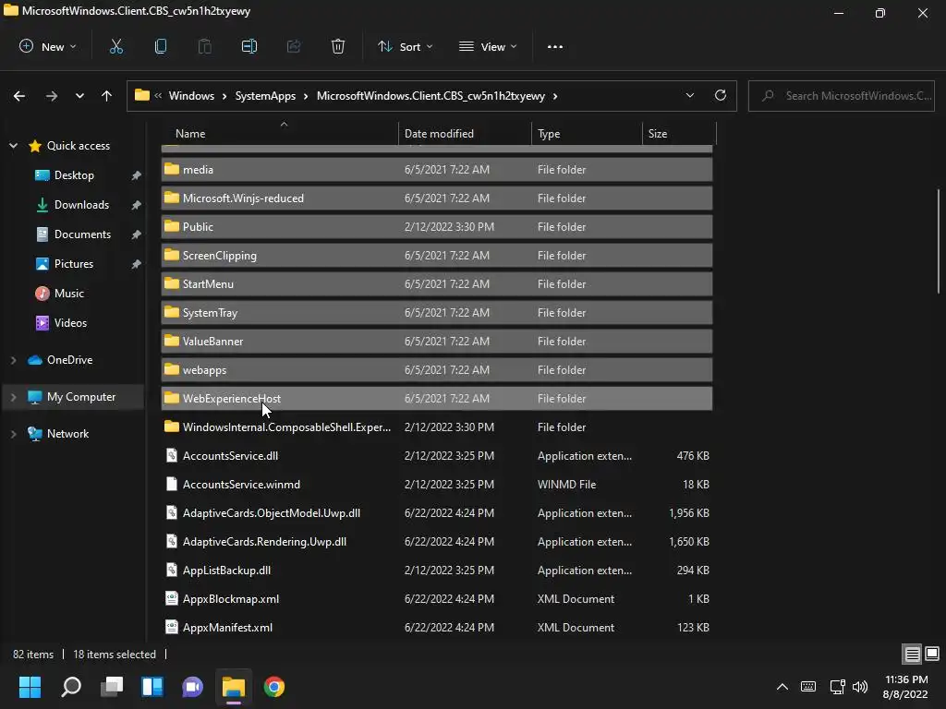Sort by Date modified column header
This screenshot has width=946, height=709.
tap(465, 133)
